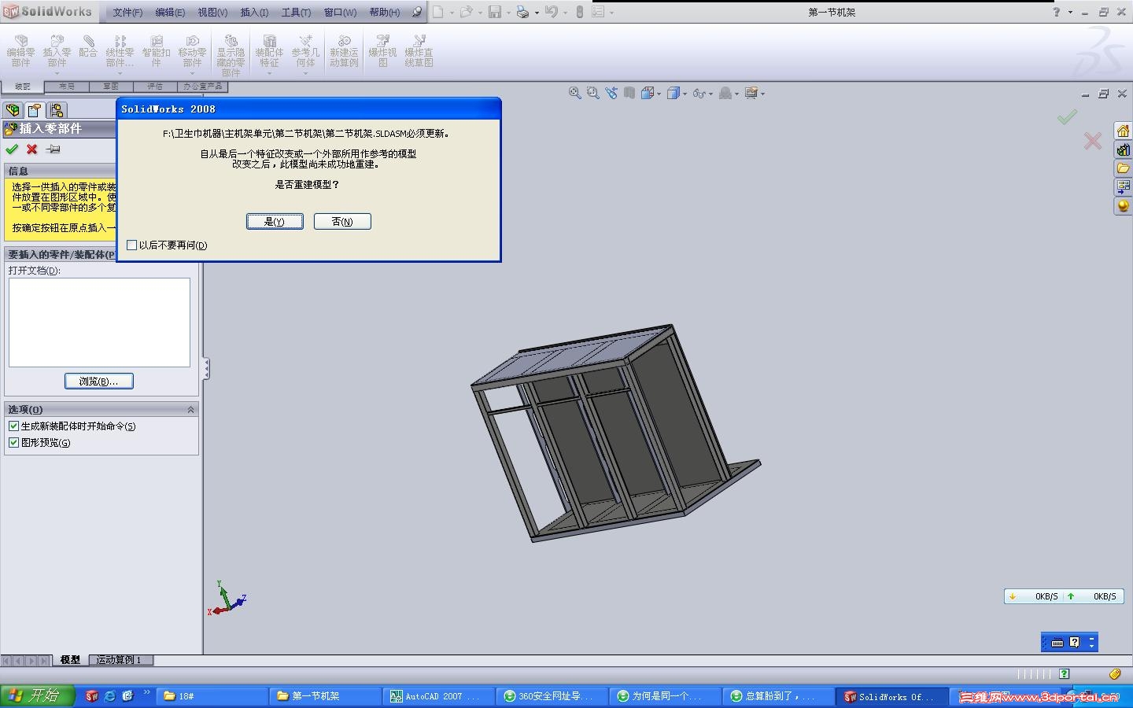This screenshot has width=1133, height=708.
Task: Click the Section View icon in view toolbar
Action: [629, 93]
